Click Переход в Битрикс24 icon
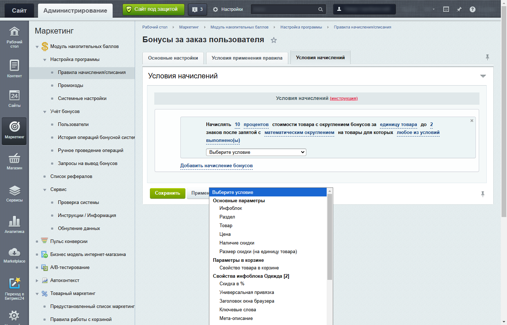507x325 pixels. pos(14,289)
